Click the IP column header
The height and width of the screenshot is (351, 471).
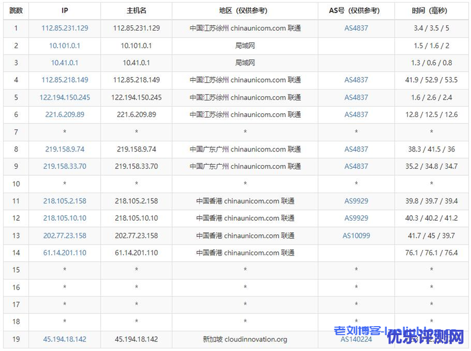[x=65, y=11]
